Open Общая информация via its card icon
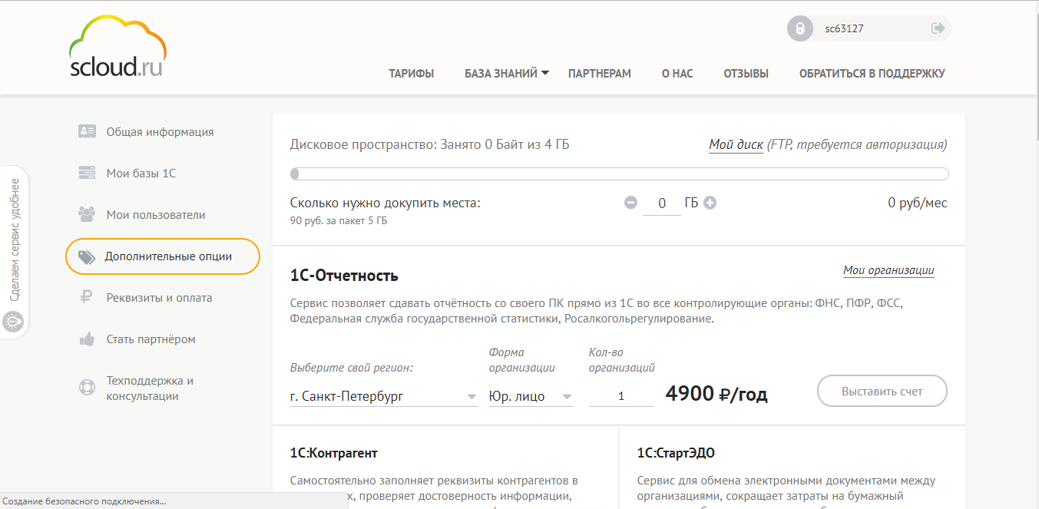The width and height of the screenshot is (1039, 509). [x=86, y=131]
